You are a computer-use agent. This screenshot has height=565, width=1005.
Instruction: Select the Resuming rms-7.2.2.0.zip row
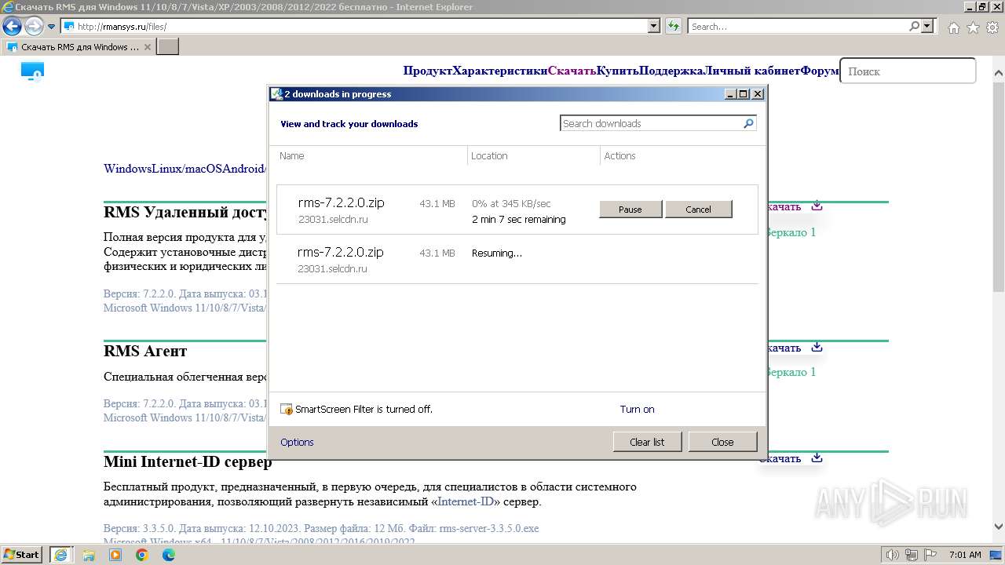pos(517,260)
